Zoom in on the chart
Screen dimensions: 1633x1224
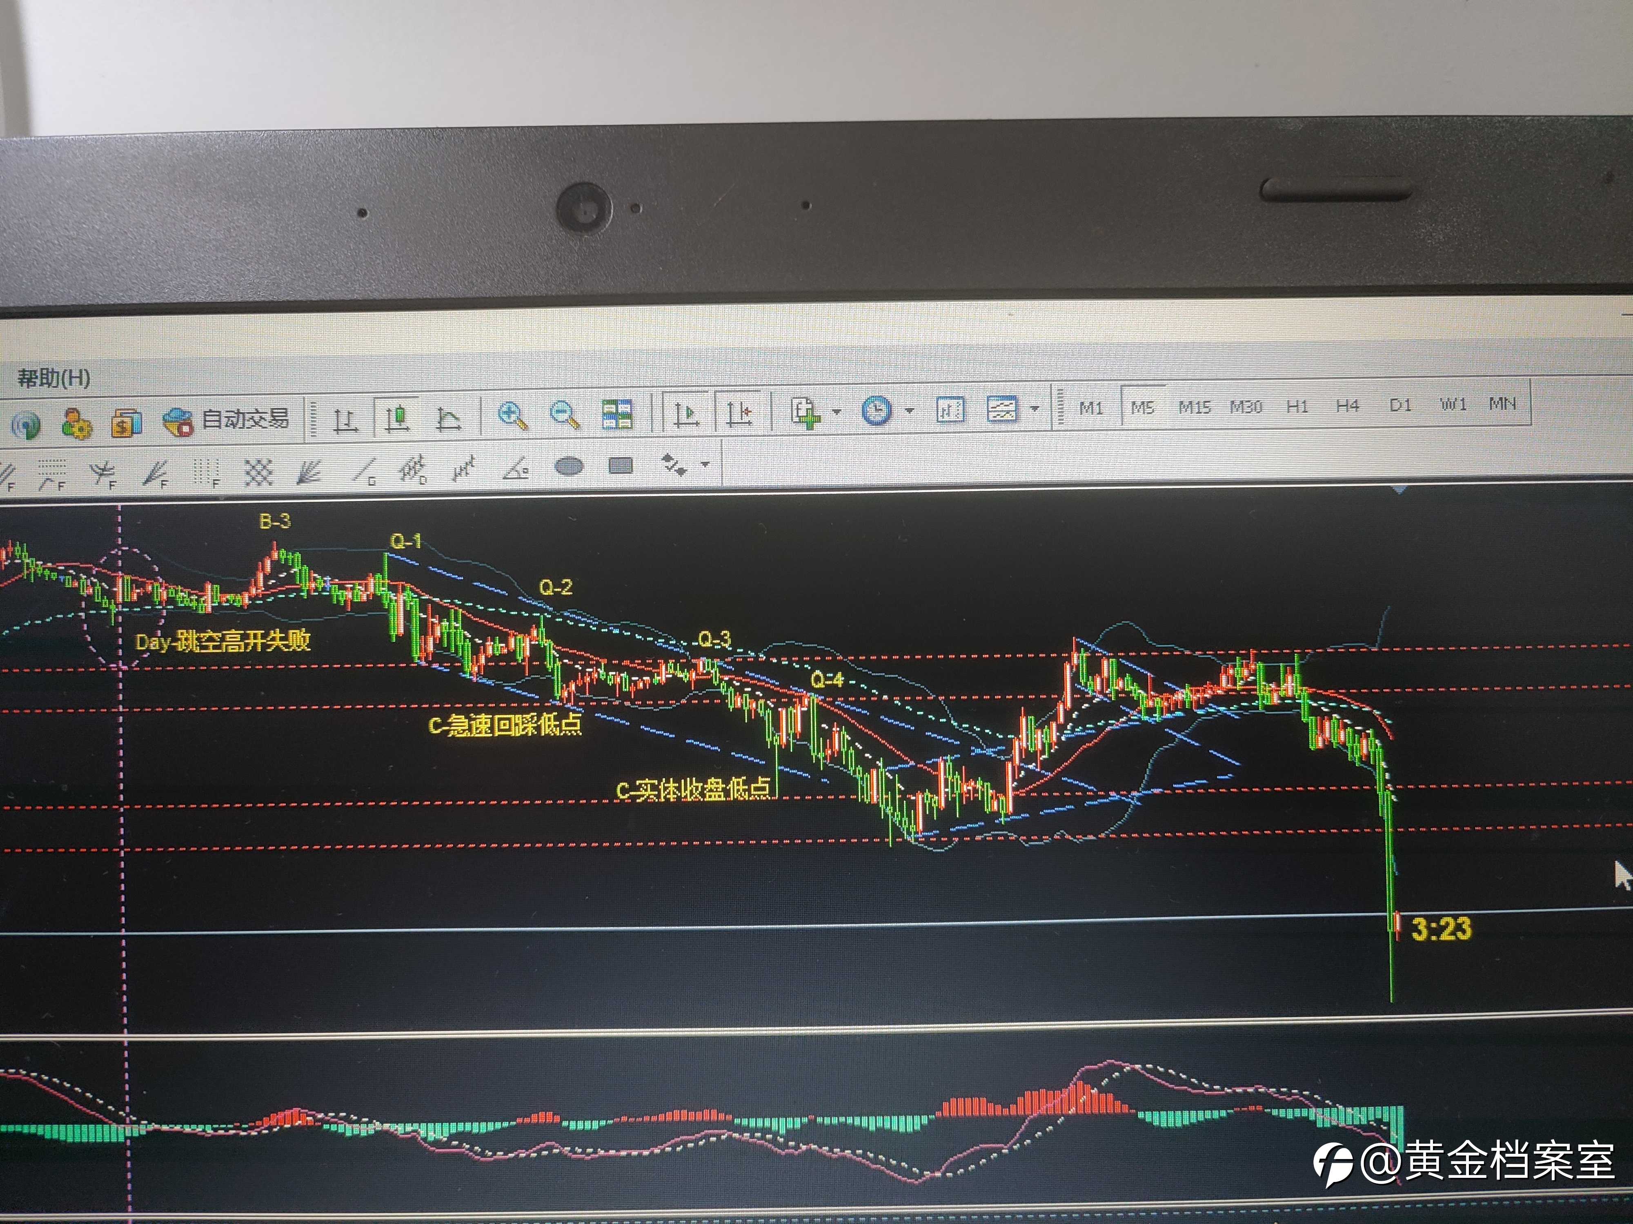coord(512,415)
